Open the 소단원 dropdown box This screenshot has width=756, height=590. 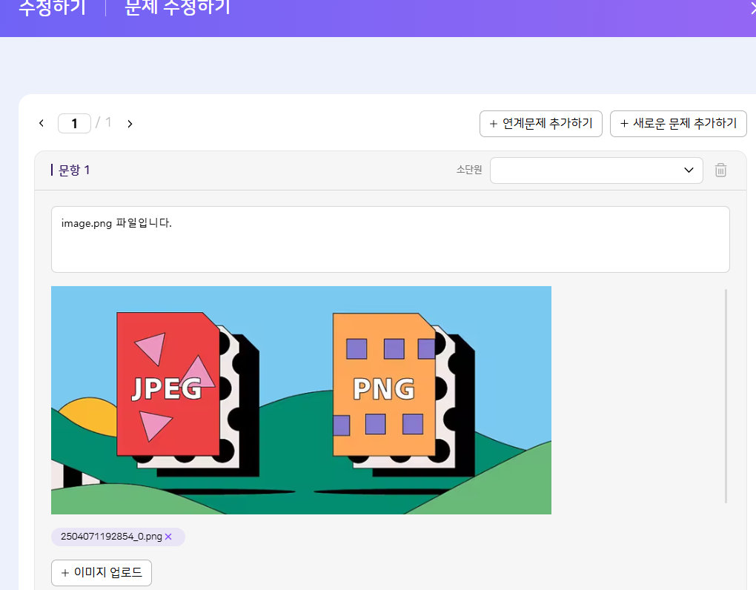coord(586,170)
